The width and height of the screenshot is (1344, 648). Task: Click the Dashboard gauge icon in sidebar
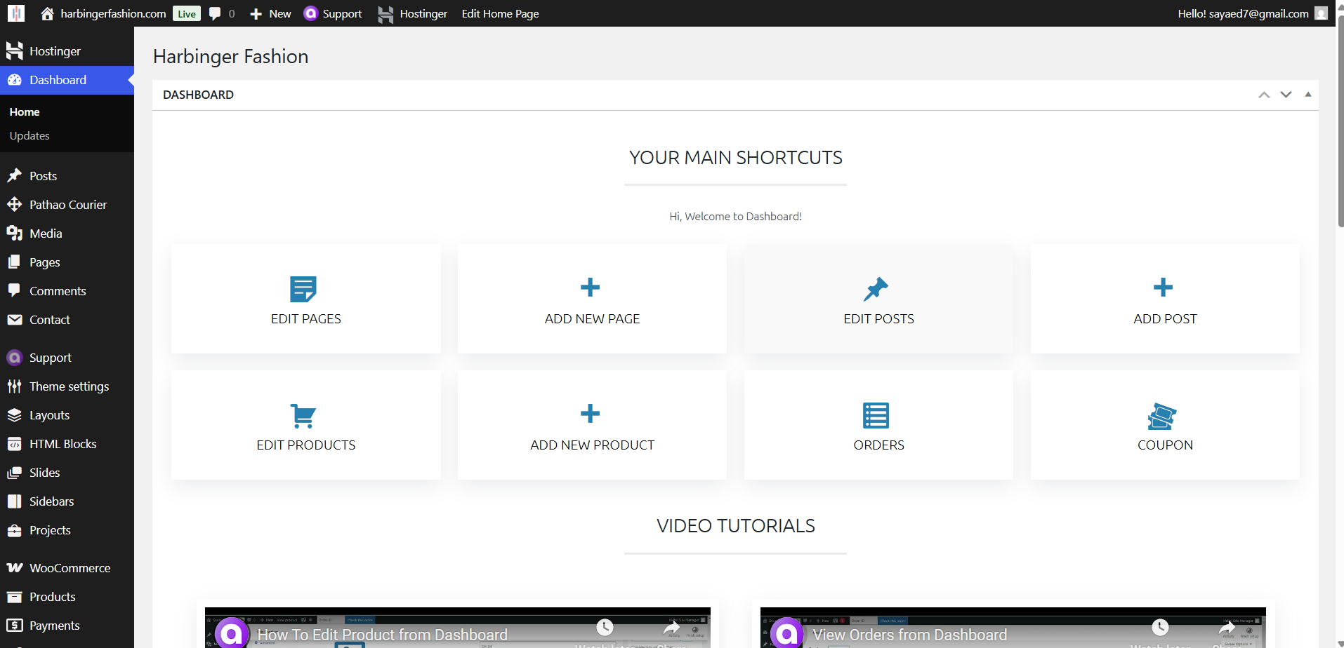pyautogui.click(x=15, y=80)
